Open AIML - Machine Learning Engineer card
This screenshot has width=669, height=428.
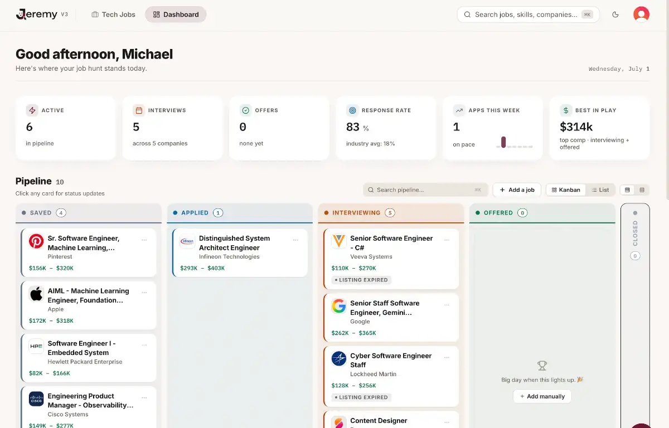89,305
